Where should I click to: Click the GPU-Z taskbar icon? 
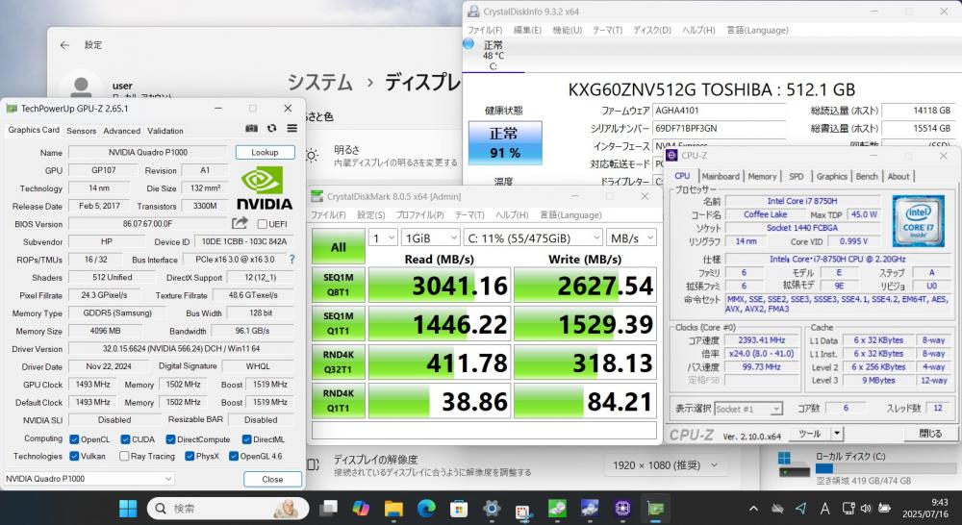point(654,509)
